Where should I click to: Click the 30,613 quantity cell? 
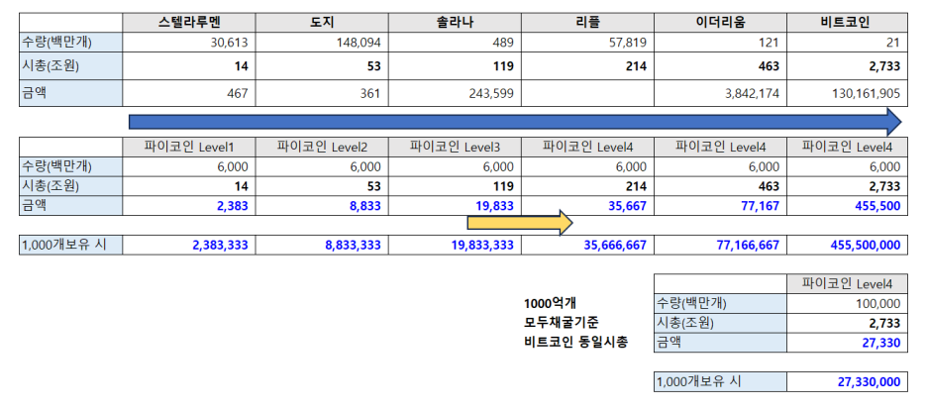(189, 42)
